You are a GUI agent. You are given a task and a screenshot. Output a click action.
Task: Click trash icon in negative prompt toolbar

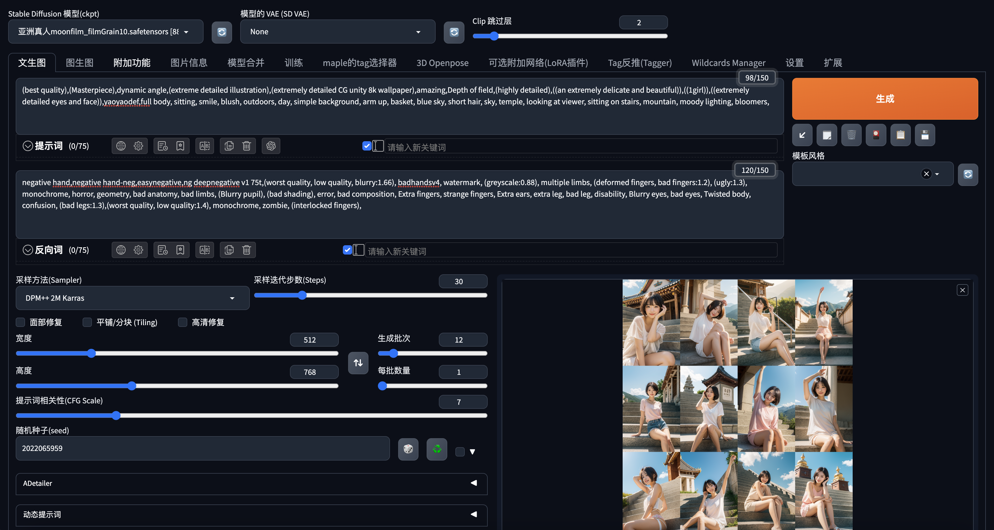point(246,250)
